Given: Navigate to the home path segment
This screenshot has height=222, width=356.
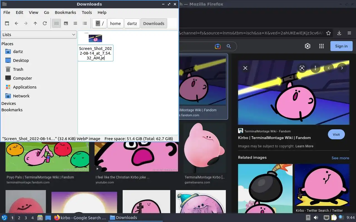Looking at the screenshot, I should click(115, 23).
